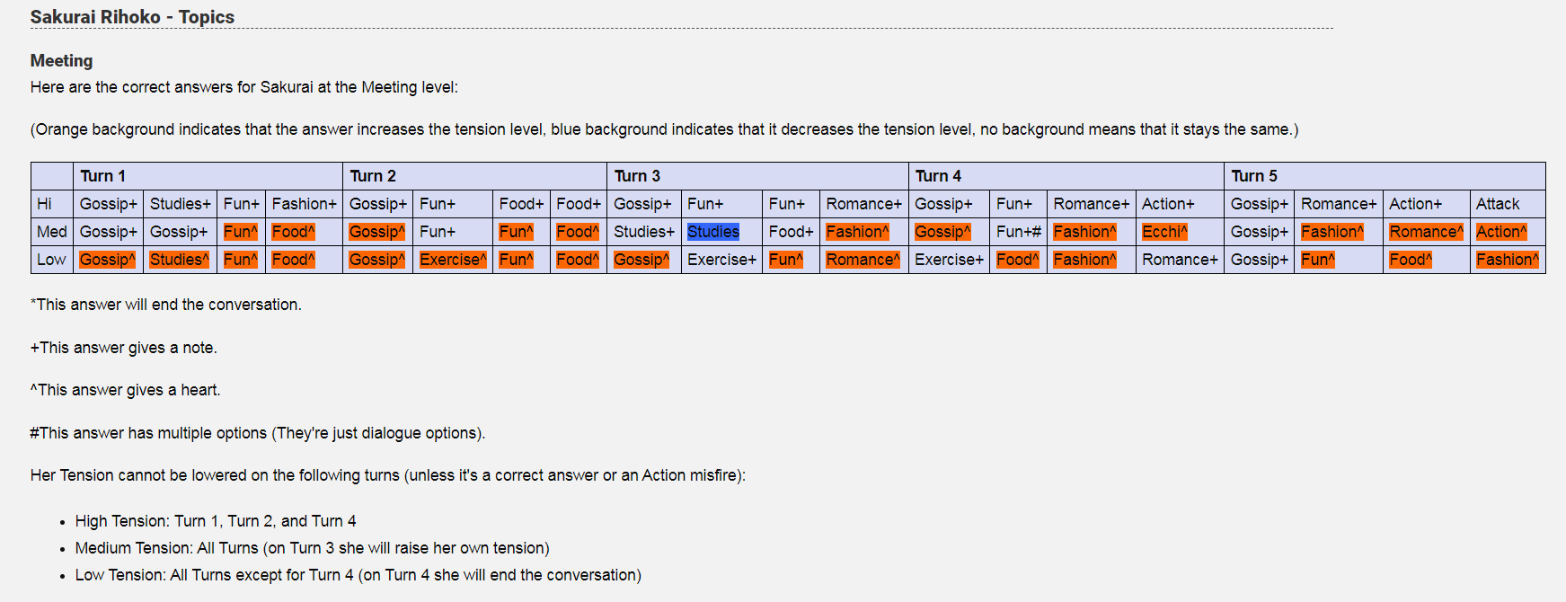
Task: Select the Meeting section heading
Action: click(61, 60)
